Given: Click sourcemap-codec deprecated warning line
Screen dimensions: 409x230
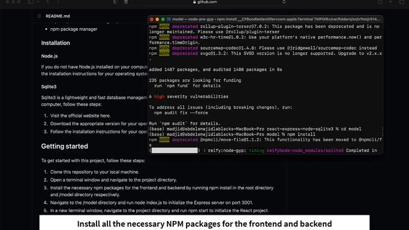Looking at the screenshot, I should coord(263,48).
